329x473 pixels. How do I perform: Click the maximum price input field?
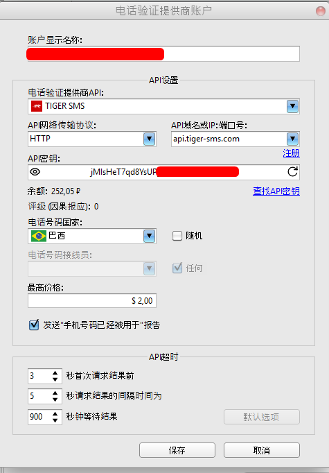tap(92, 301)
